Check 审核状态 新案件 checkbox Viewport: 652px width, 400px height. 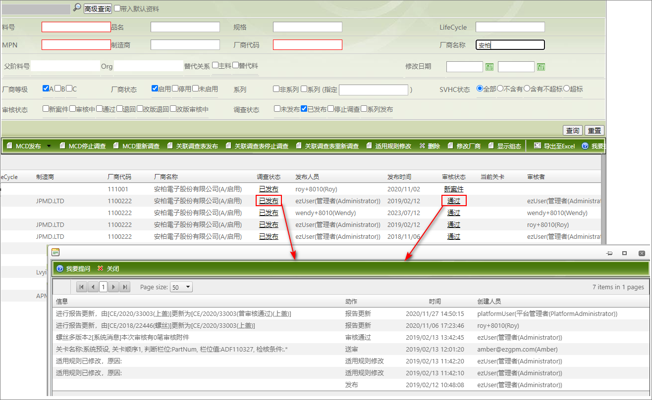[x=46, y=108]
